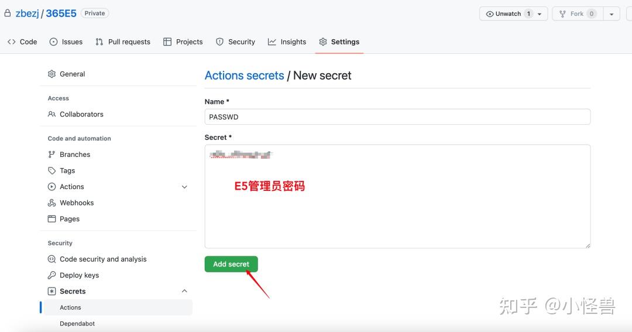The height and width of the screenshot is (332, 632).
Task: Open the Unwatch dropdown caret
Action: [x=540, y=13]
